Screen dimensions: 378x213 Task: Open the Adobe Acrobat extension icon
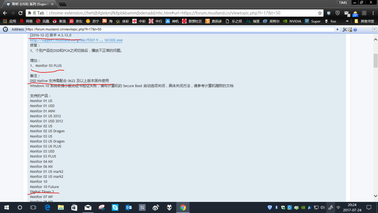(364, 13)
